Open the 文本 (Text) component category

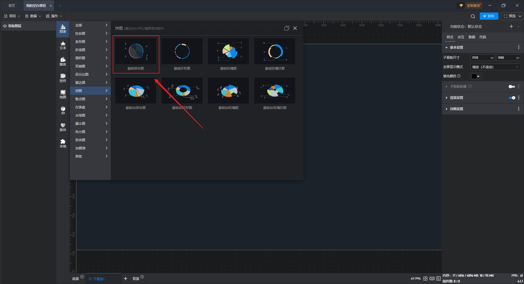(x=63, y=45)
